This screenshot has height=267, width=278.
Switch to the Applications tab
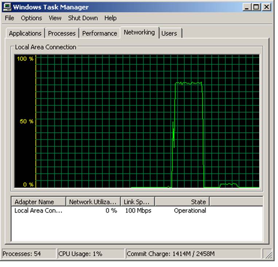pyautogui.click(x=25, y=34)
